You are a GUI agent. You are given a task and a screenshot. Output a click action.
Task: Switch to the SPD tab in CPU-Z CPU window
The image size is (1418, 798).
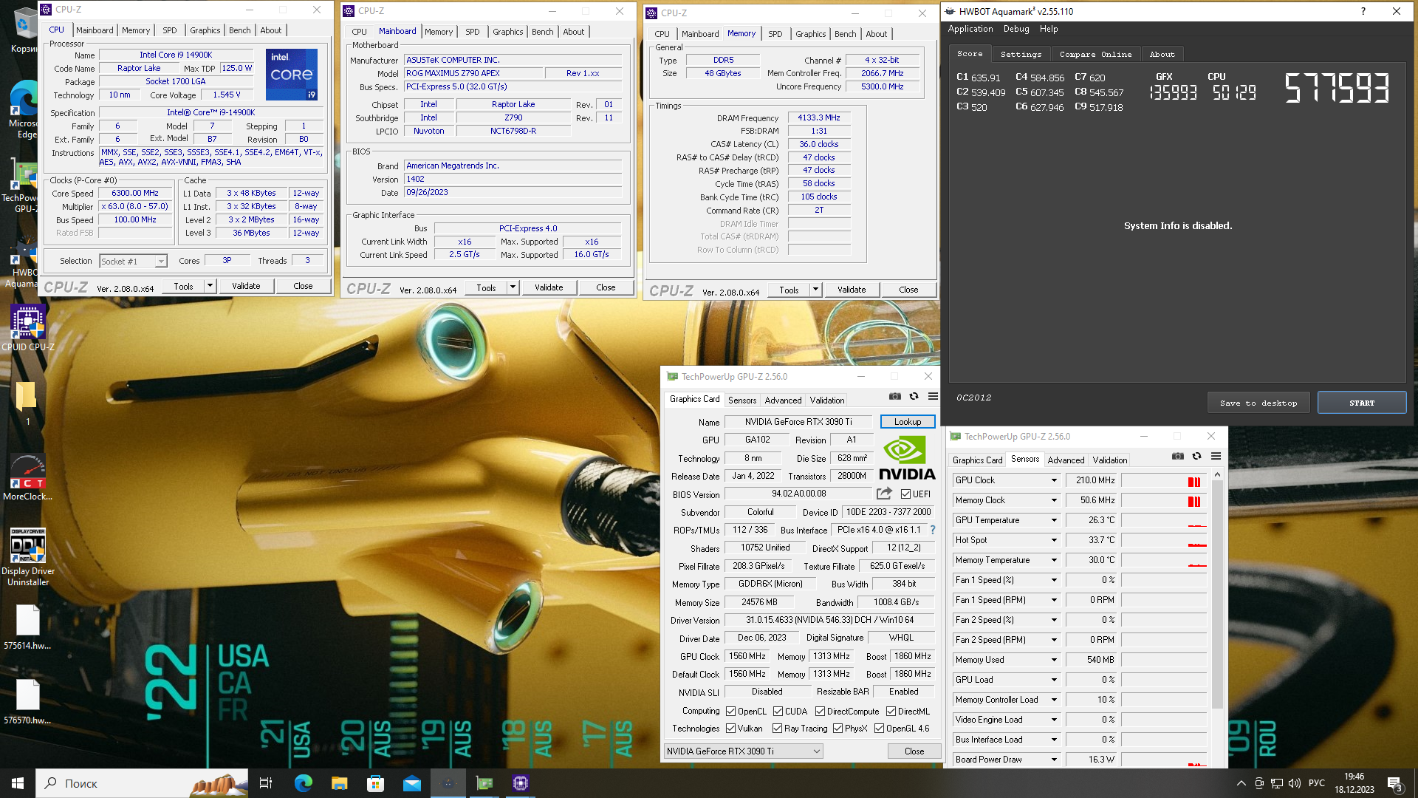169,30
